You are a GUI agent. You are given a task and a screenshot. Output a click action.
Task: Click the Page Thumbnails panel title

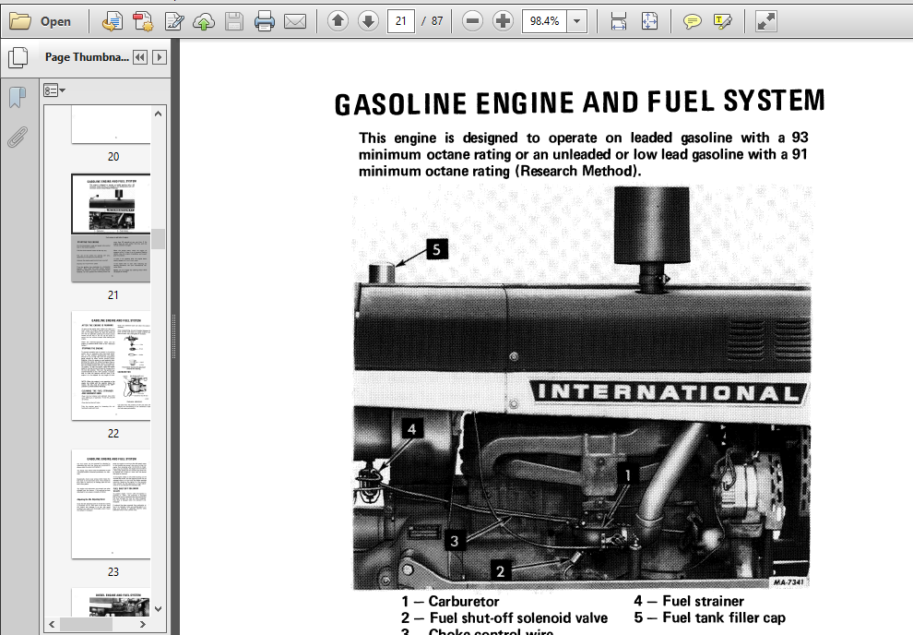(87, 57)
